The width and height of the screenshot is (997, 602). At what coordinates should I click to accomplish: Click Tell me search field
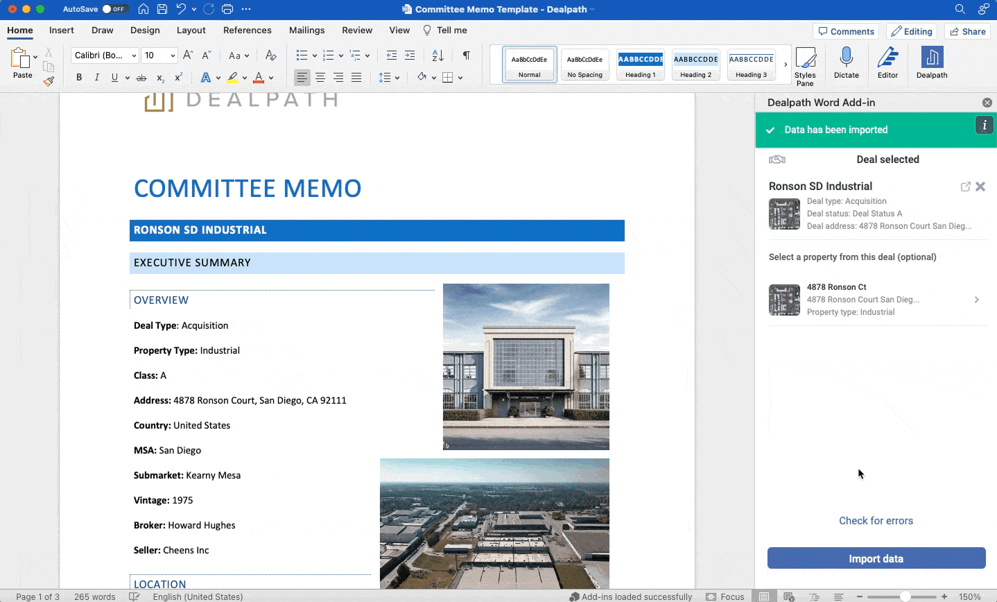[x=445, y=30]
